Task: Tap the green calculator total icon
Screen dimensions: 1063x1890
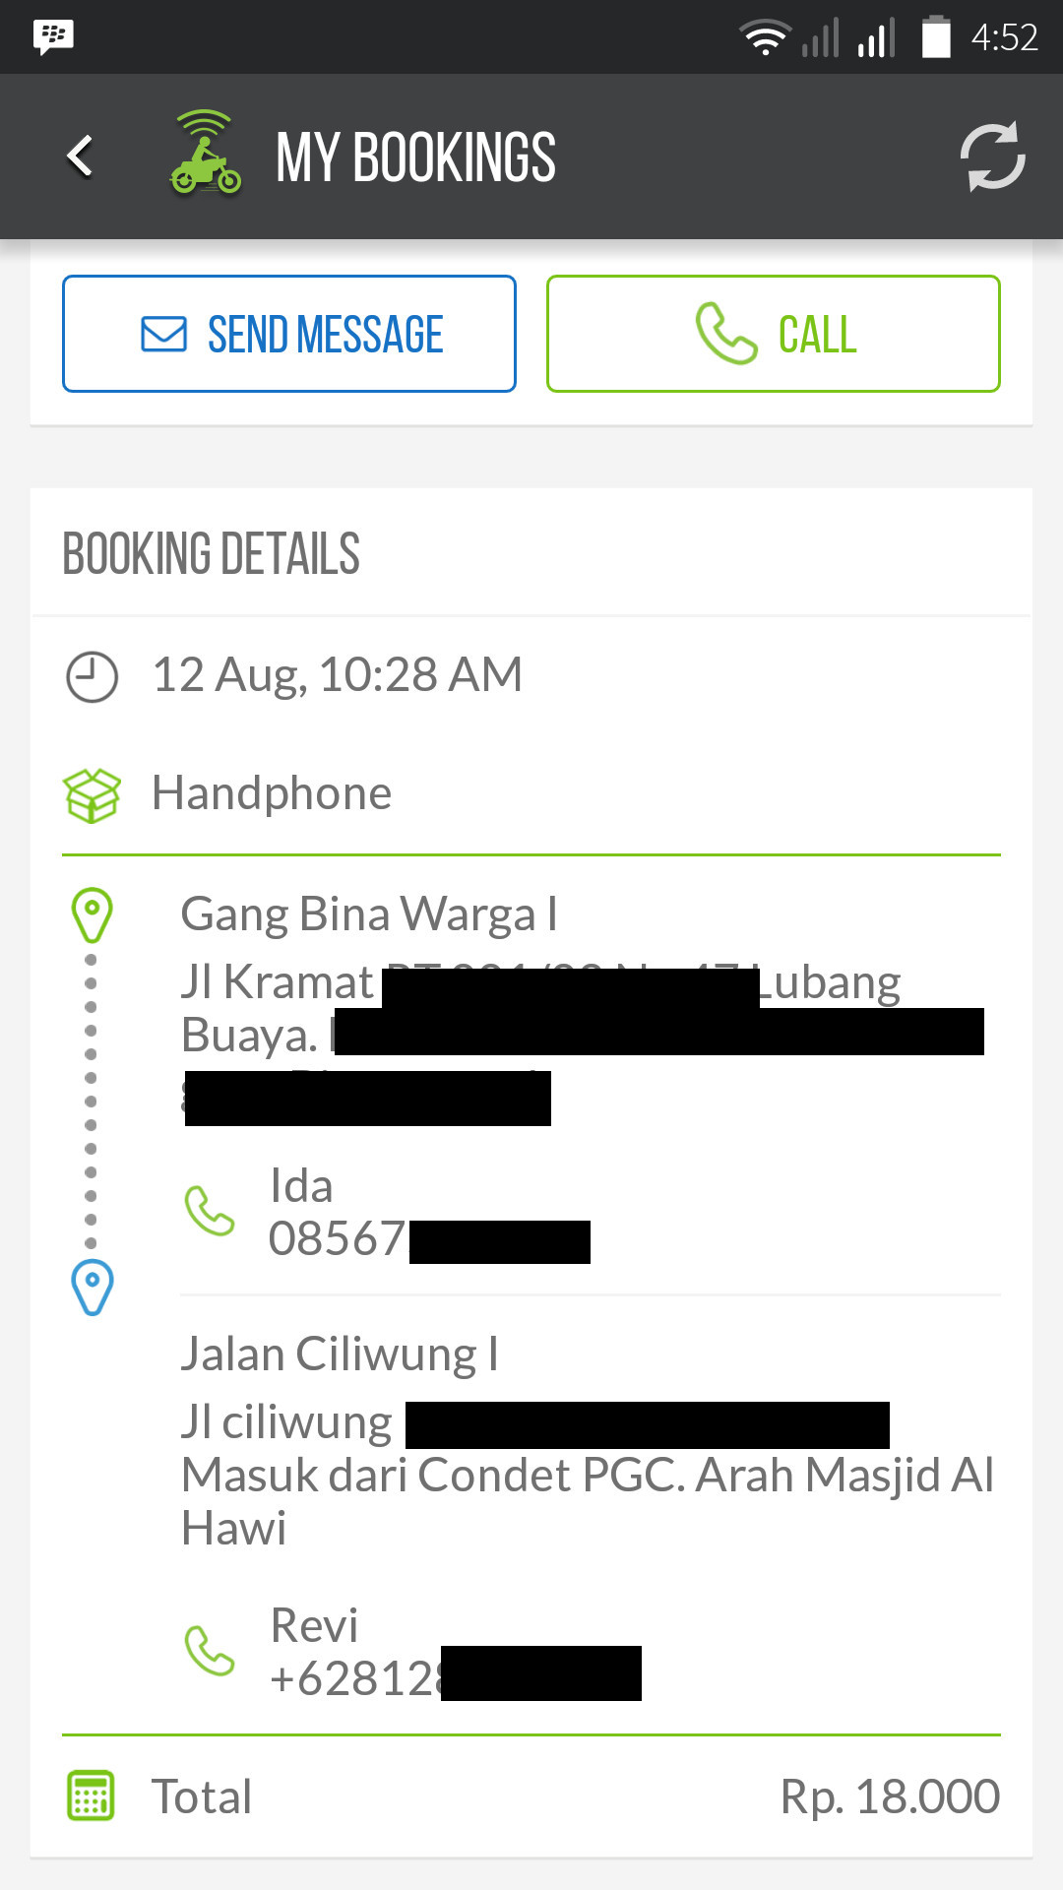Action: [x=91, y=1795]
